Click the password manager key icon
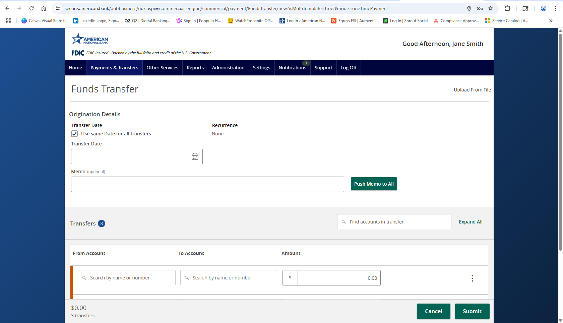563x323 pixels. point(480,8)
